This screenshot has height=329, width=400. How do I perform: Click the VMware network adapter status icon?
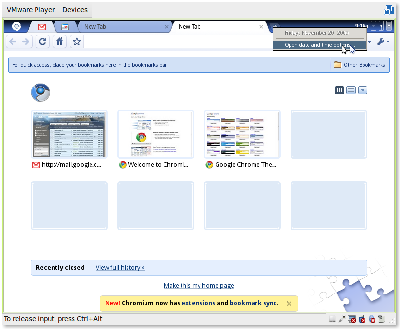point(351,319)
